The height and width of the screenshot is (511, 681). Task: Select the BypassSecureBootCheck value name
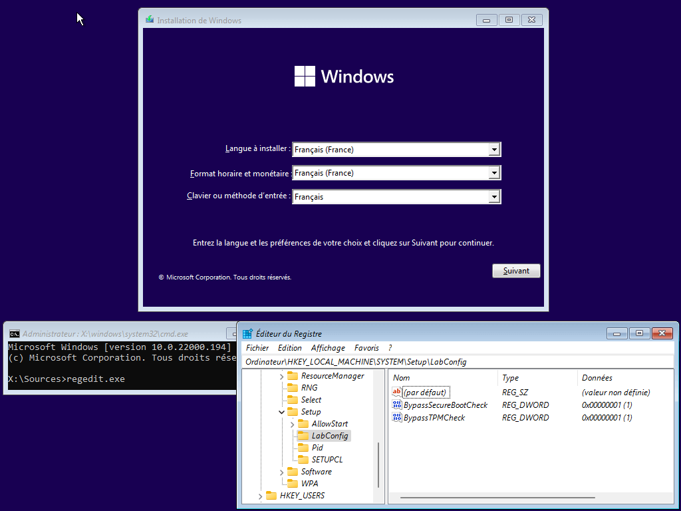[x=446, y=405]
